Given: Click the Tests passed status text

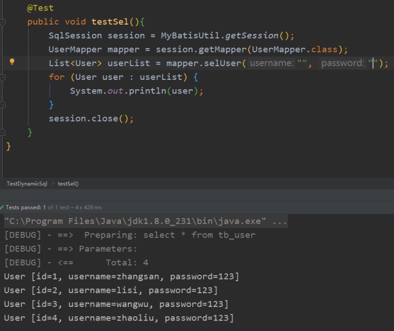Looking at the screenshot, I should pos(54,207).
